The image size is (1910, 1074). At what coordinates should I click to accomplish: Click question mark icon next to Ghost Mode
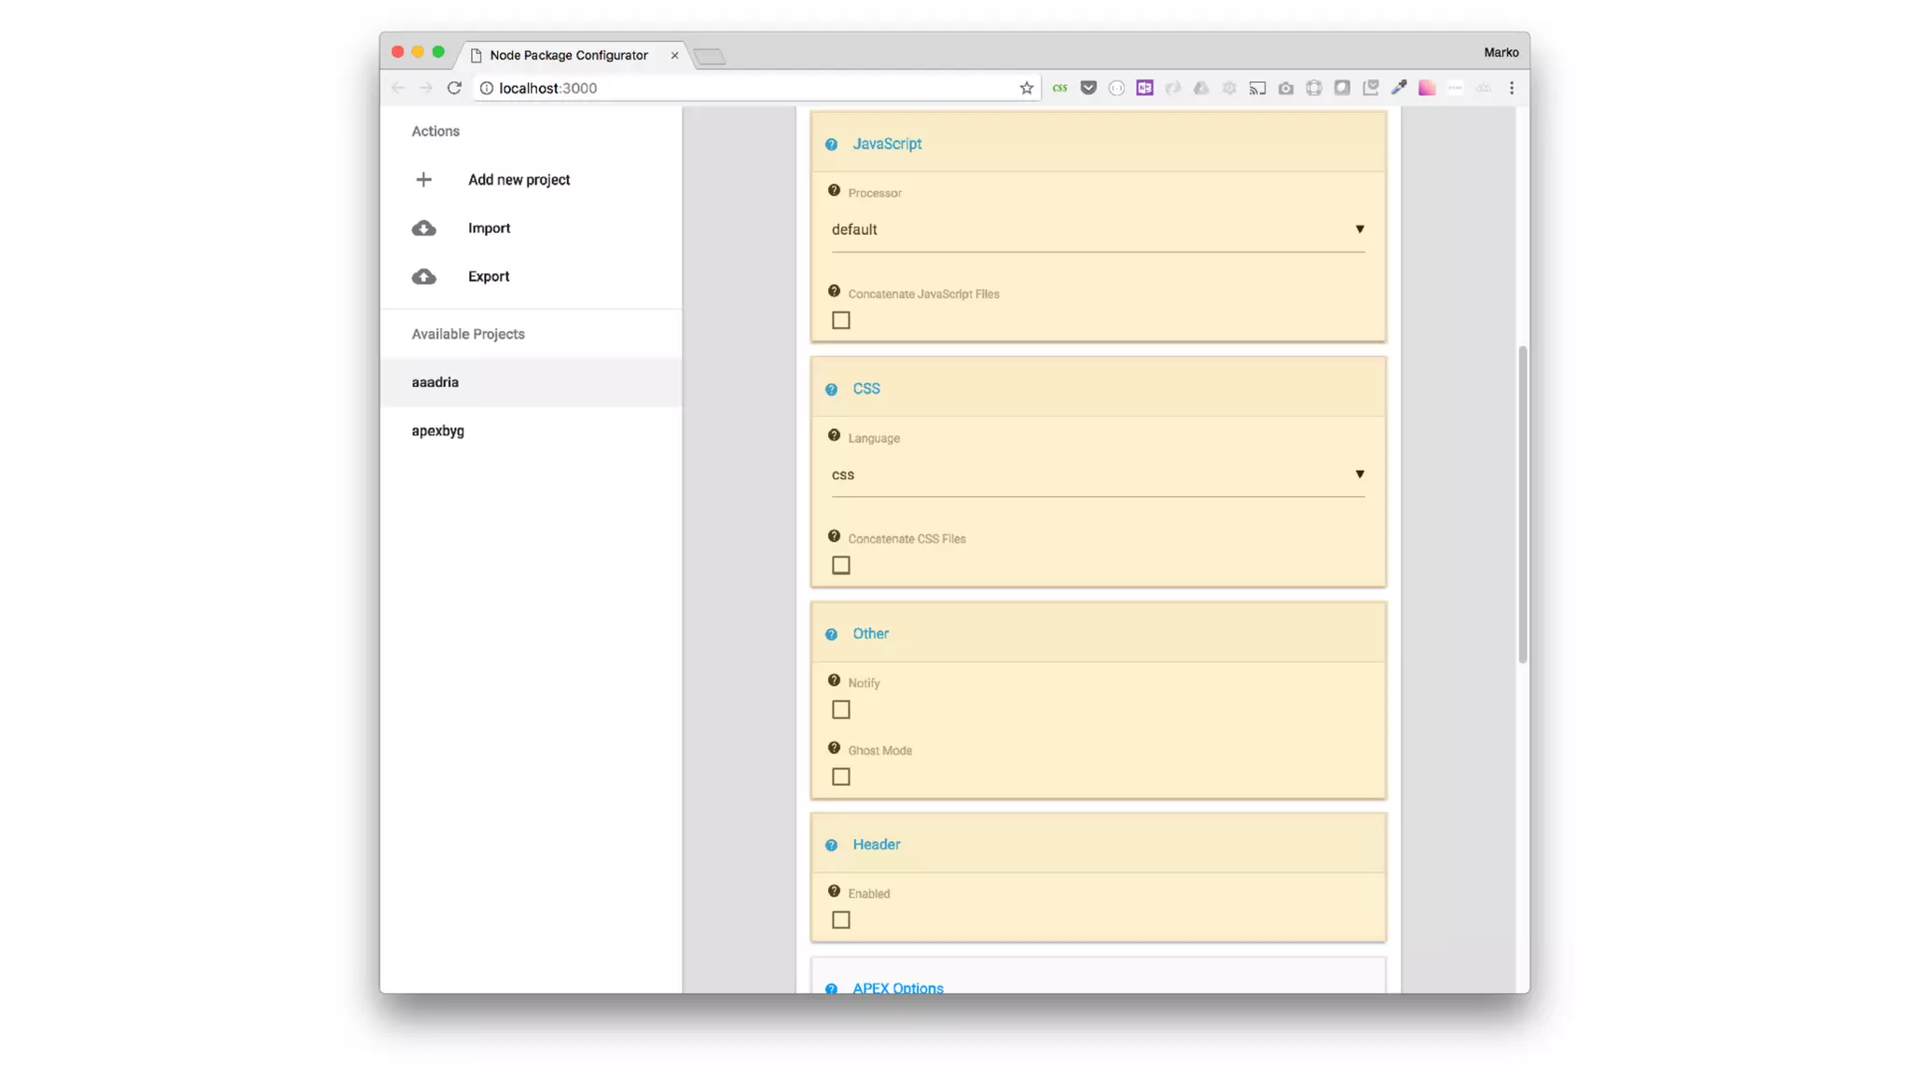[x=834, y=748]
